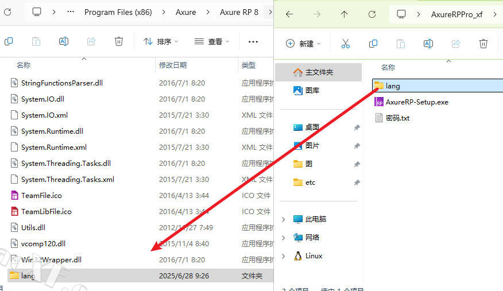Expand 此电脑 tree node
503x291 pixels.
(283, 219)
